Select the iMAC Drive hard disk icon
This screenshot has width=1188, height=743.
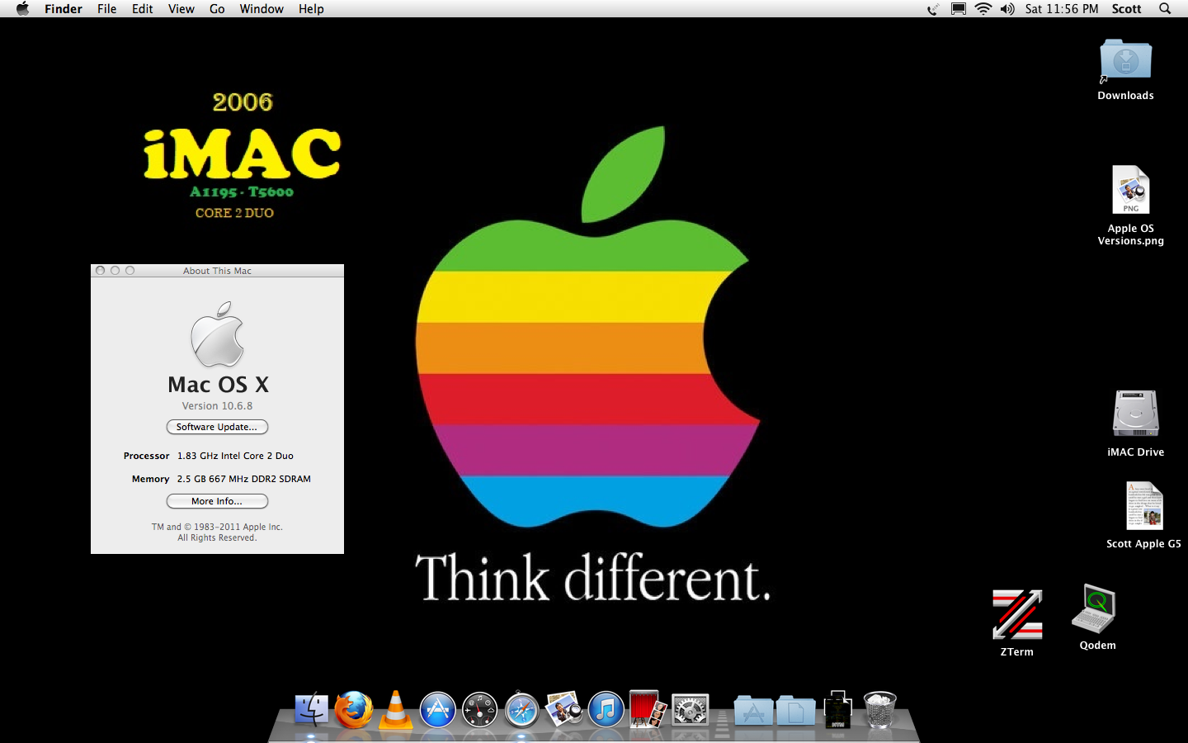point(1135,414)
